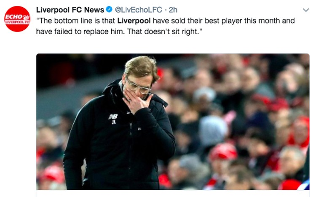Click the white link card strip below photo

pos(173,193)
